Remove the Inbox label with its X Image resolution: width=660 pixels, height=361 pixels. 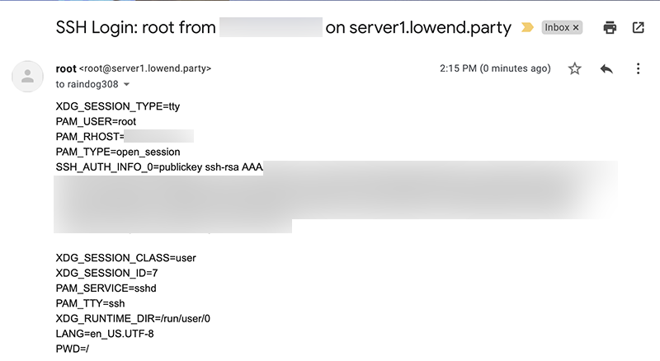pyautogui.click(x=576, y=27)
